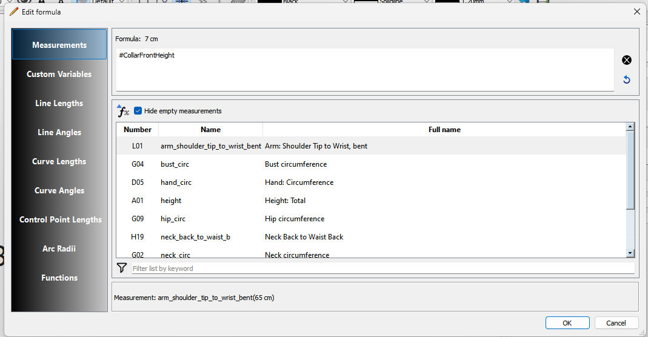
Task: Click in the formula text area
Action: 364,70
